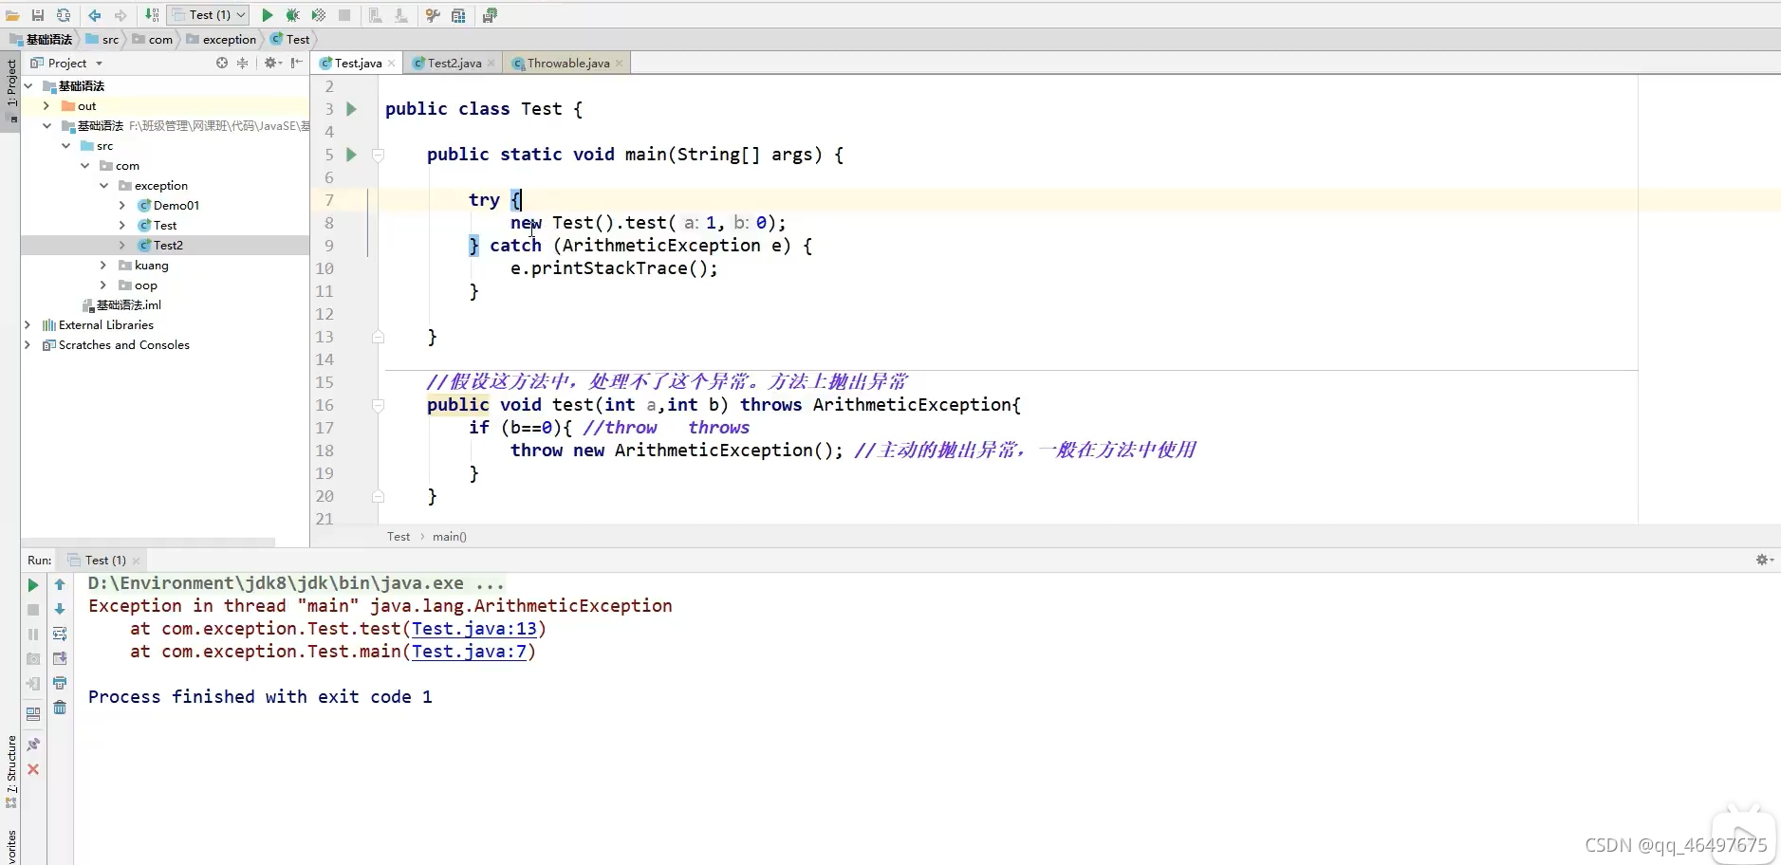The width and height of the screenshot is (1781, 865).
Task: Collapse the com package
Action: click(84, 166)
